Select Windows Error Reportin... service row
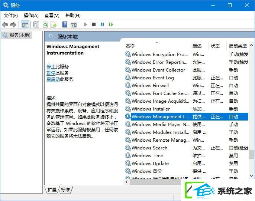 (x=186, y=62)
